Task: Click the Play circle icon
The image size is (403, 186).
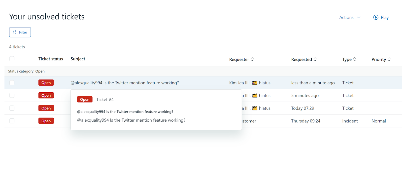Action: pyautogui.click(x=376, y=17)
